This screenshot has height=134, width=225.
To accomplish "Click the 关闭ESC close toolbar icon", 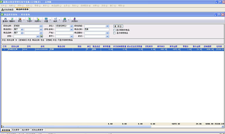I will (75, 20).
